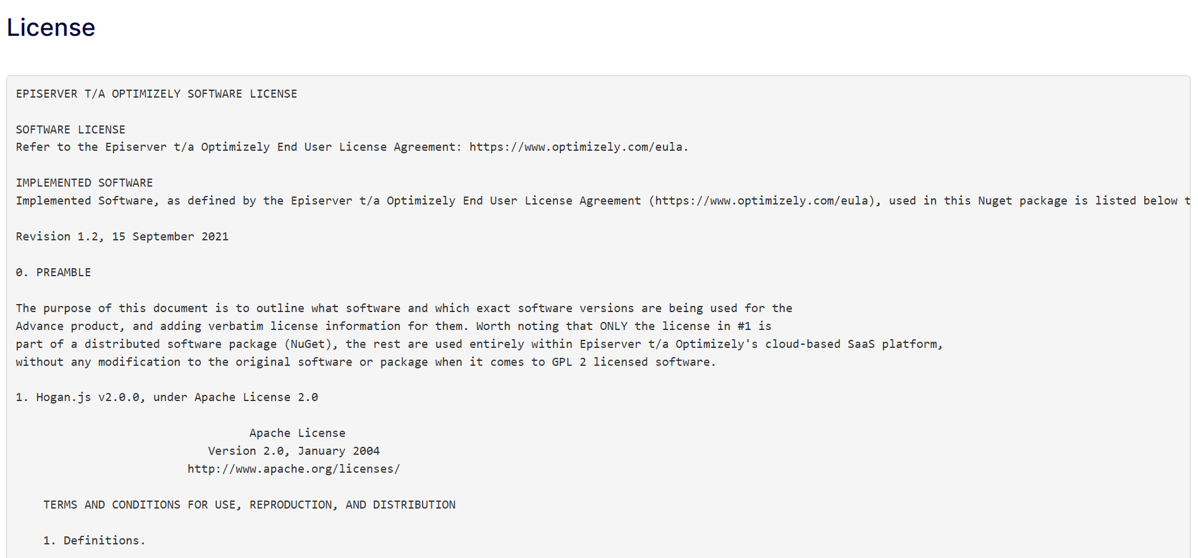This screenshot has height=558, width=1198.
Task: Click the License page heading
Action: pyautogui.click(x=51, y=28)
